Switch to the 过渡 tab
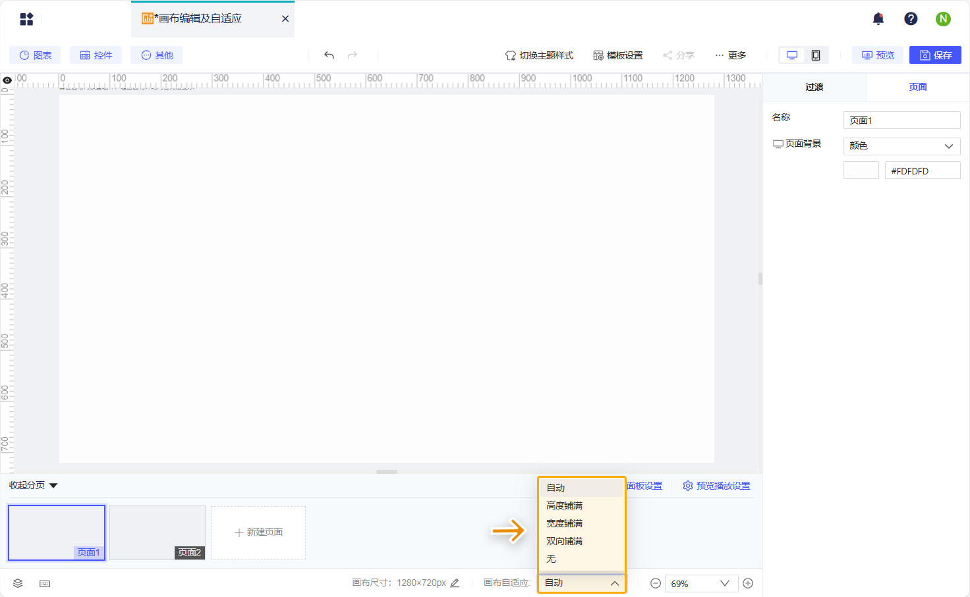The width and height of the screenshot is (970, 597). (814, 87)
